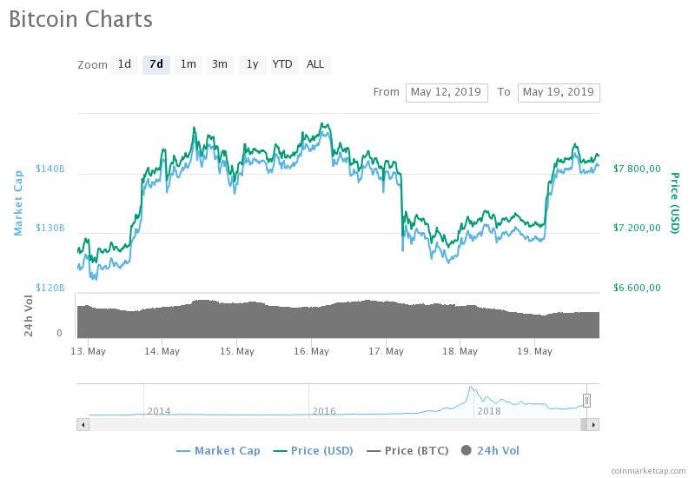Click the 18. May axis label

click(460, 352)
